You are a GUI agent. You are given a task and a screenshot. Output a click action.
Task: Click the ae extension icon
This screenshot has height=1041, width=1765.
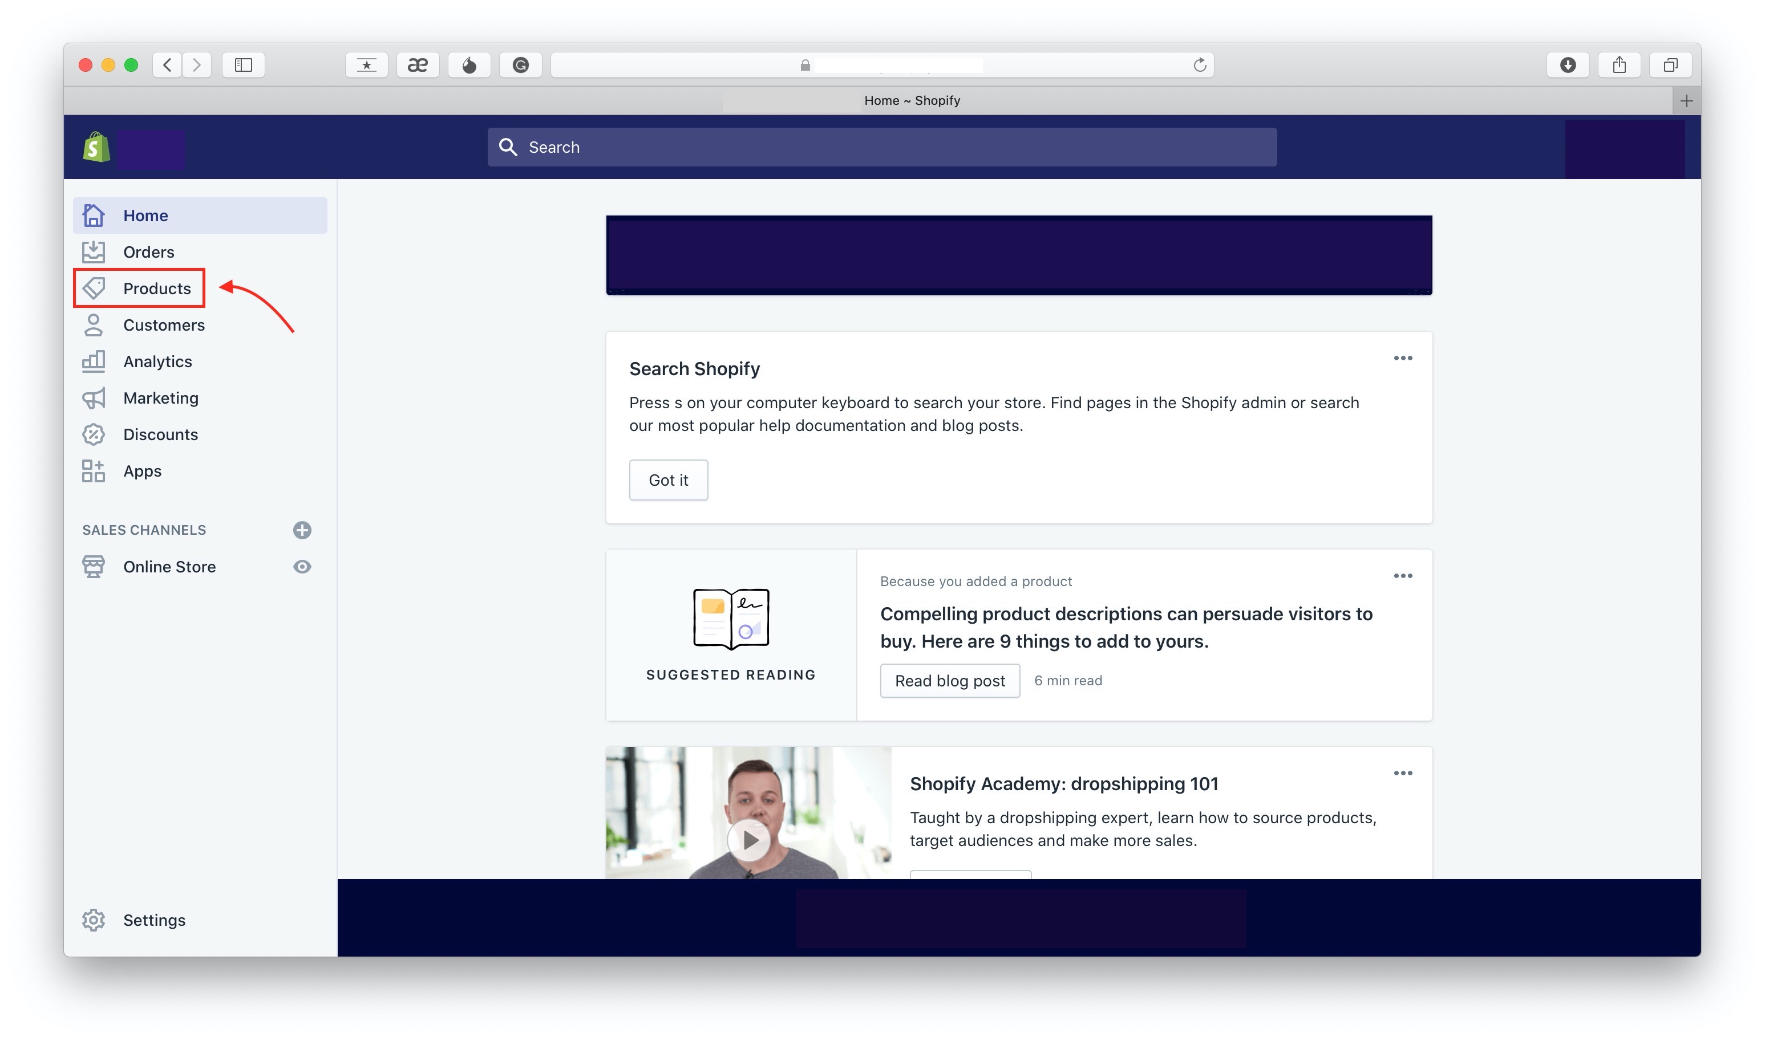coord(418,65)
